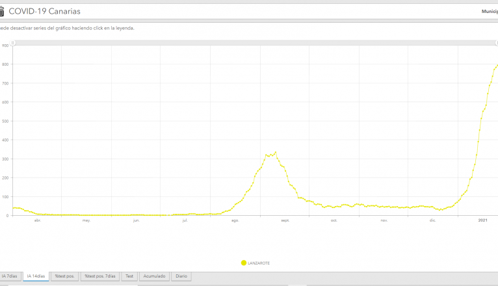Image resolution: width=498 pixels, height=286 pixels.
Task: Open the Diario tab
Action: 181,276
